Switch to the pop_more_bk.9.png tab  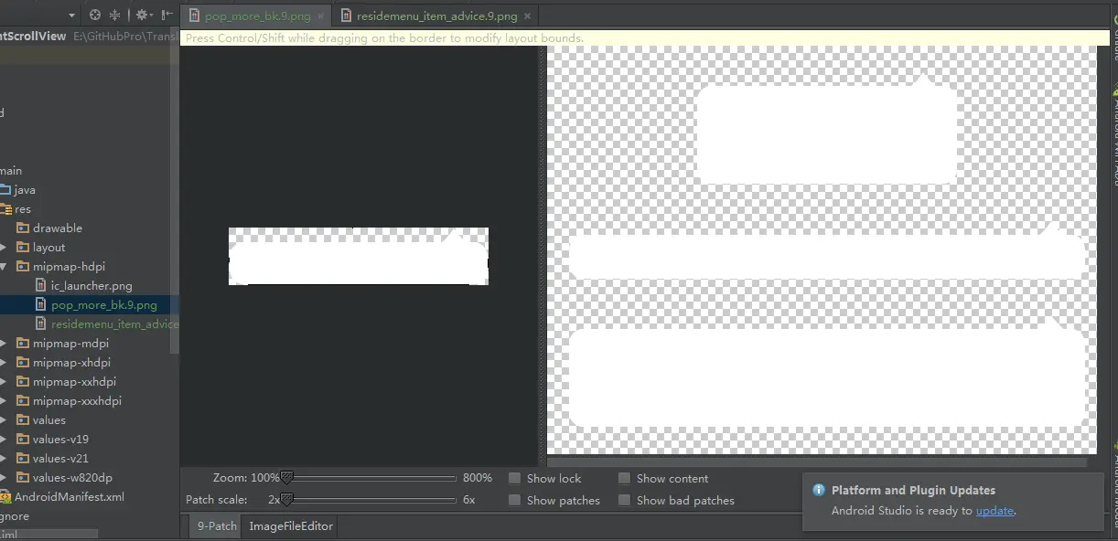pyautogui.click(x=258, y=16)
